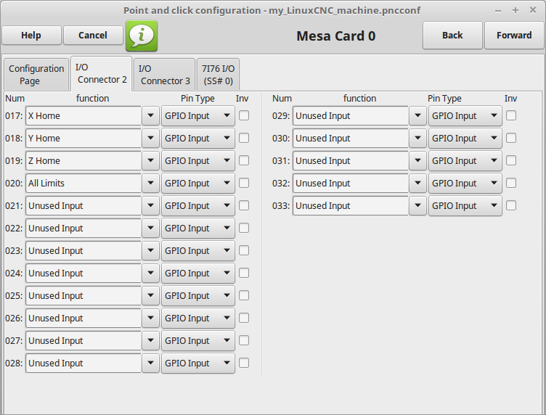Screen dimensions: 546x415
Task: Click the Z Home function field
Action: tap(83, 160)
